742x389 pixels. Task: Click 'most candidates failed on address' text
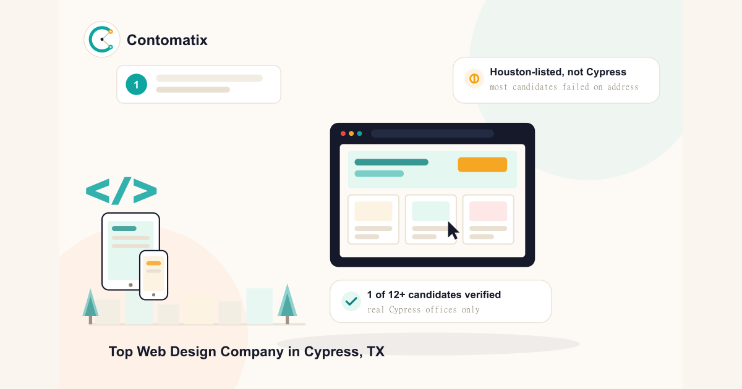564,87
